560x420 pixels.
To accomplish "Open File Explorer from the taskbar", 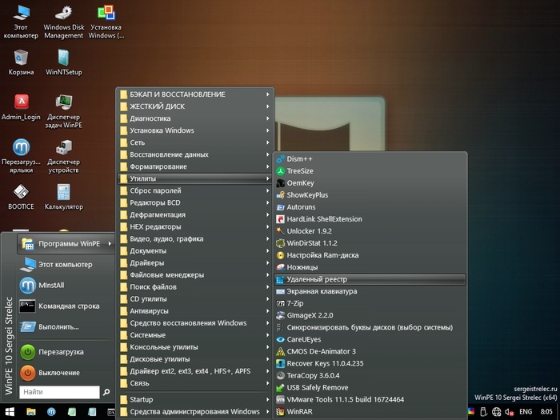I will click(31, 412).
